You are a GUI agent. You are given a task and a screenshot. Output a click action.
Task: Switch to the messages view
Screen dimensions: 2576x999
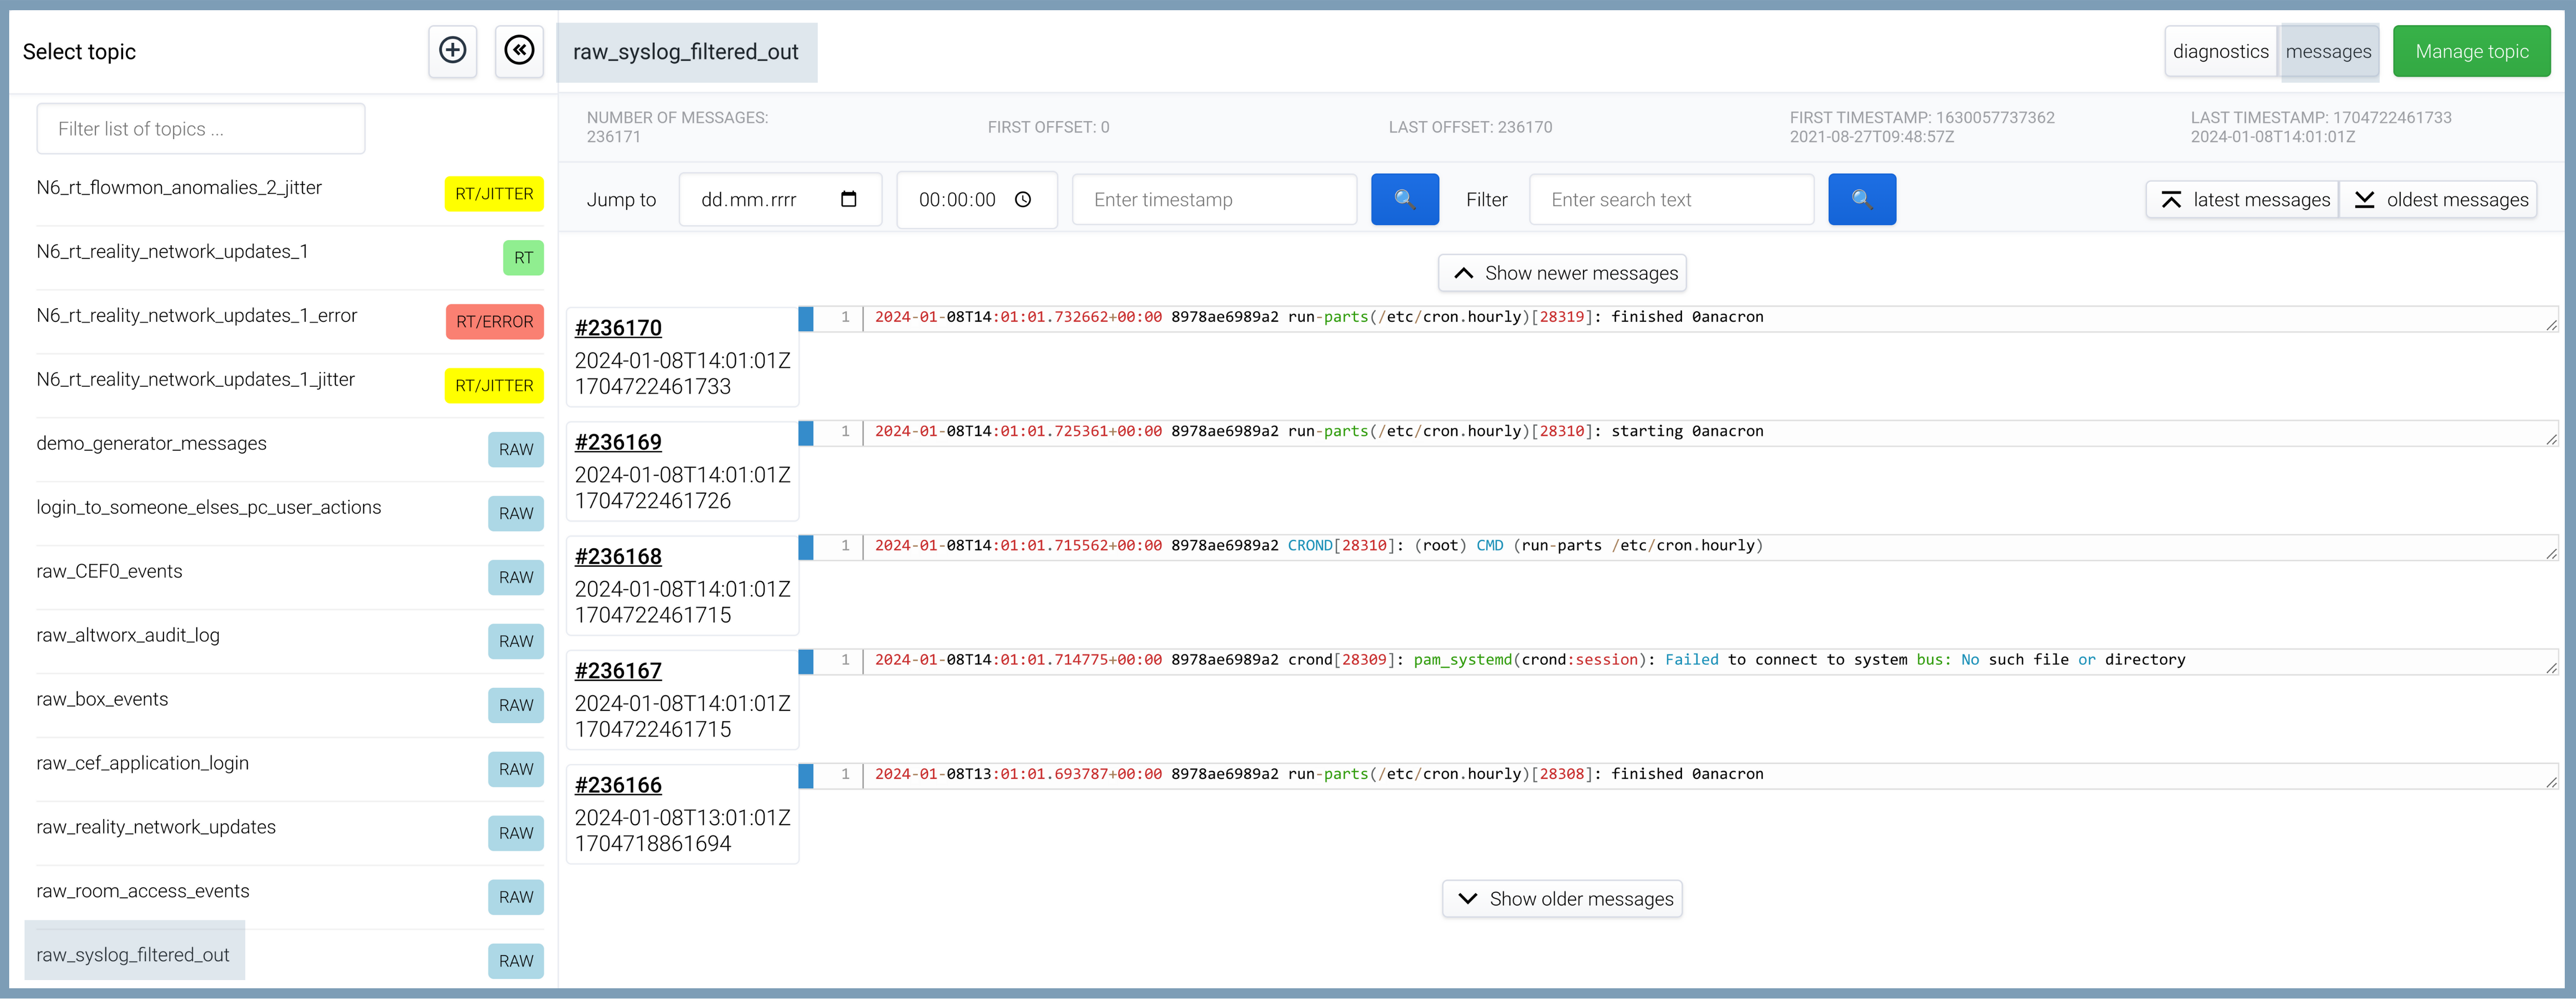[x=2327, y=51]
